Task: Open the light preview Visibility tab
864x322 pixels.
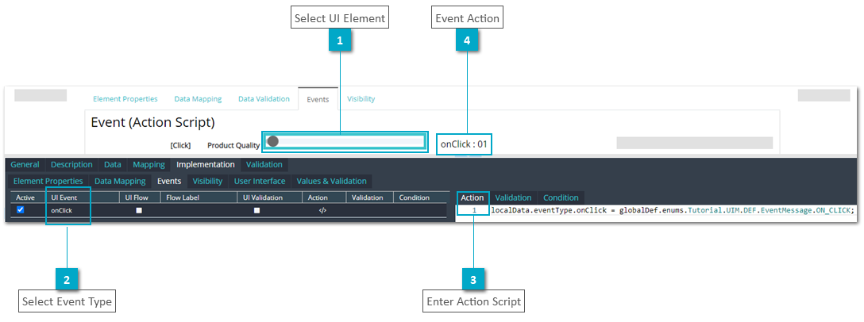Action: (x=361, y=99)
